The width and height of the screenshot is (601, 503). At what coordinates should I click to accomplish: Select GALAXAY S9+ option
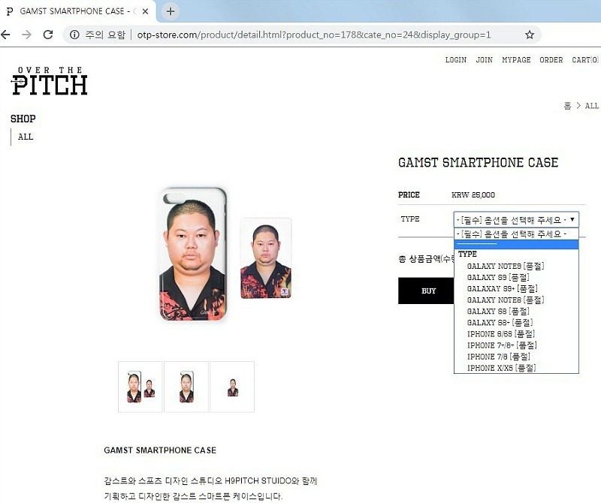pyautogui.click(x=516, y=288)
